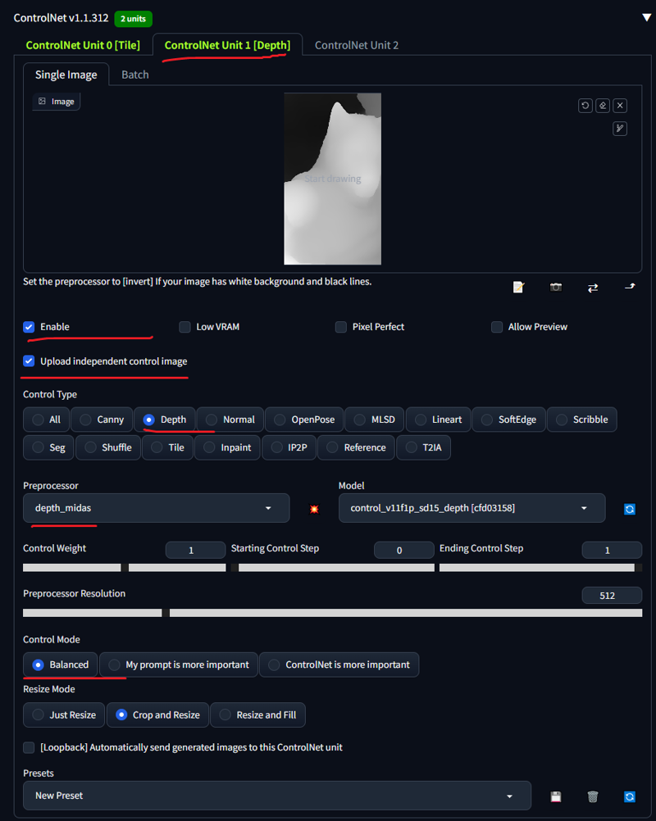656x821 pixels.
Task: Open the Batch tab
Action: point(135,75)
